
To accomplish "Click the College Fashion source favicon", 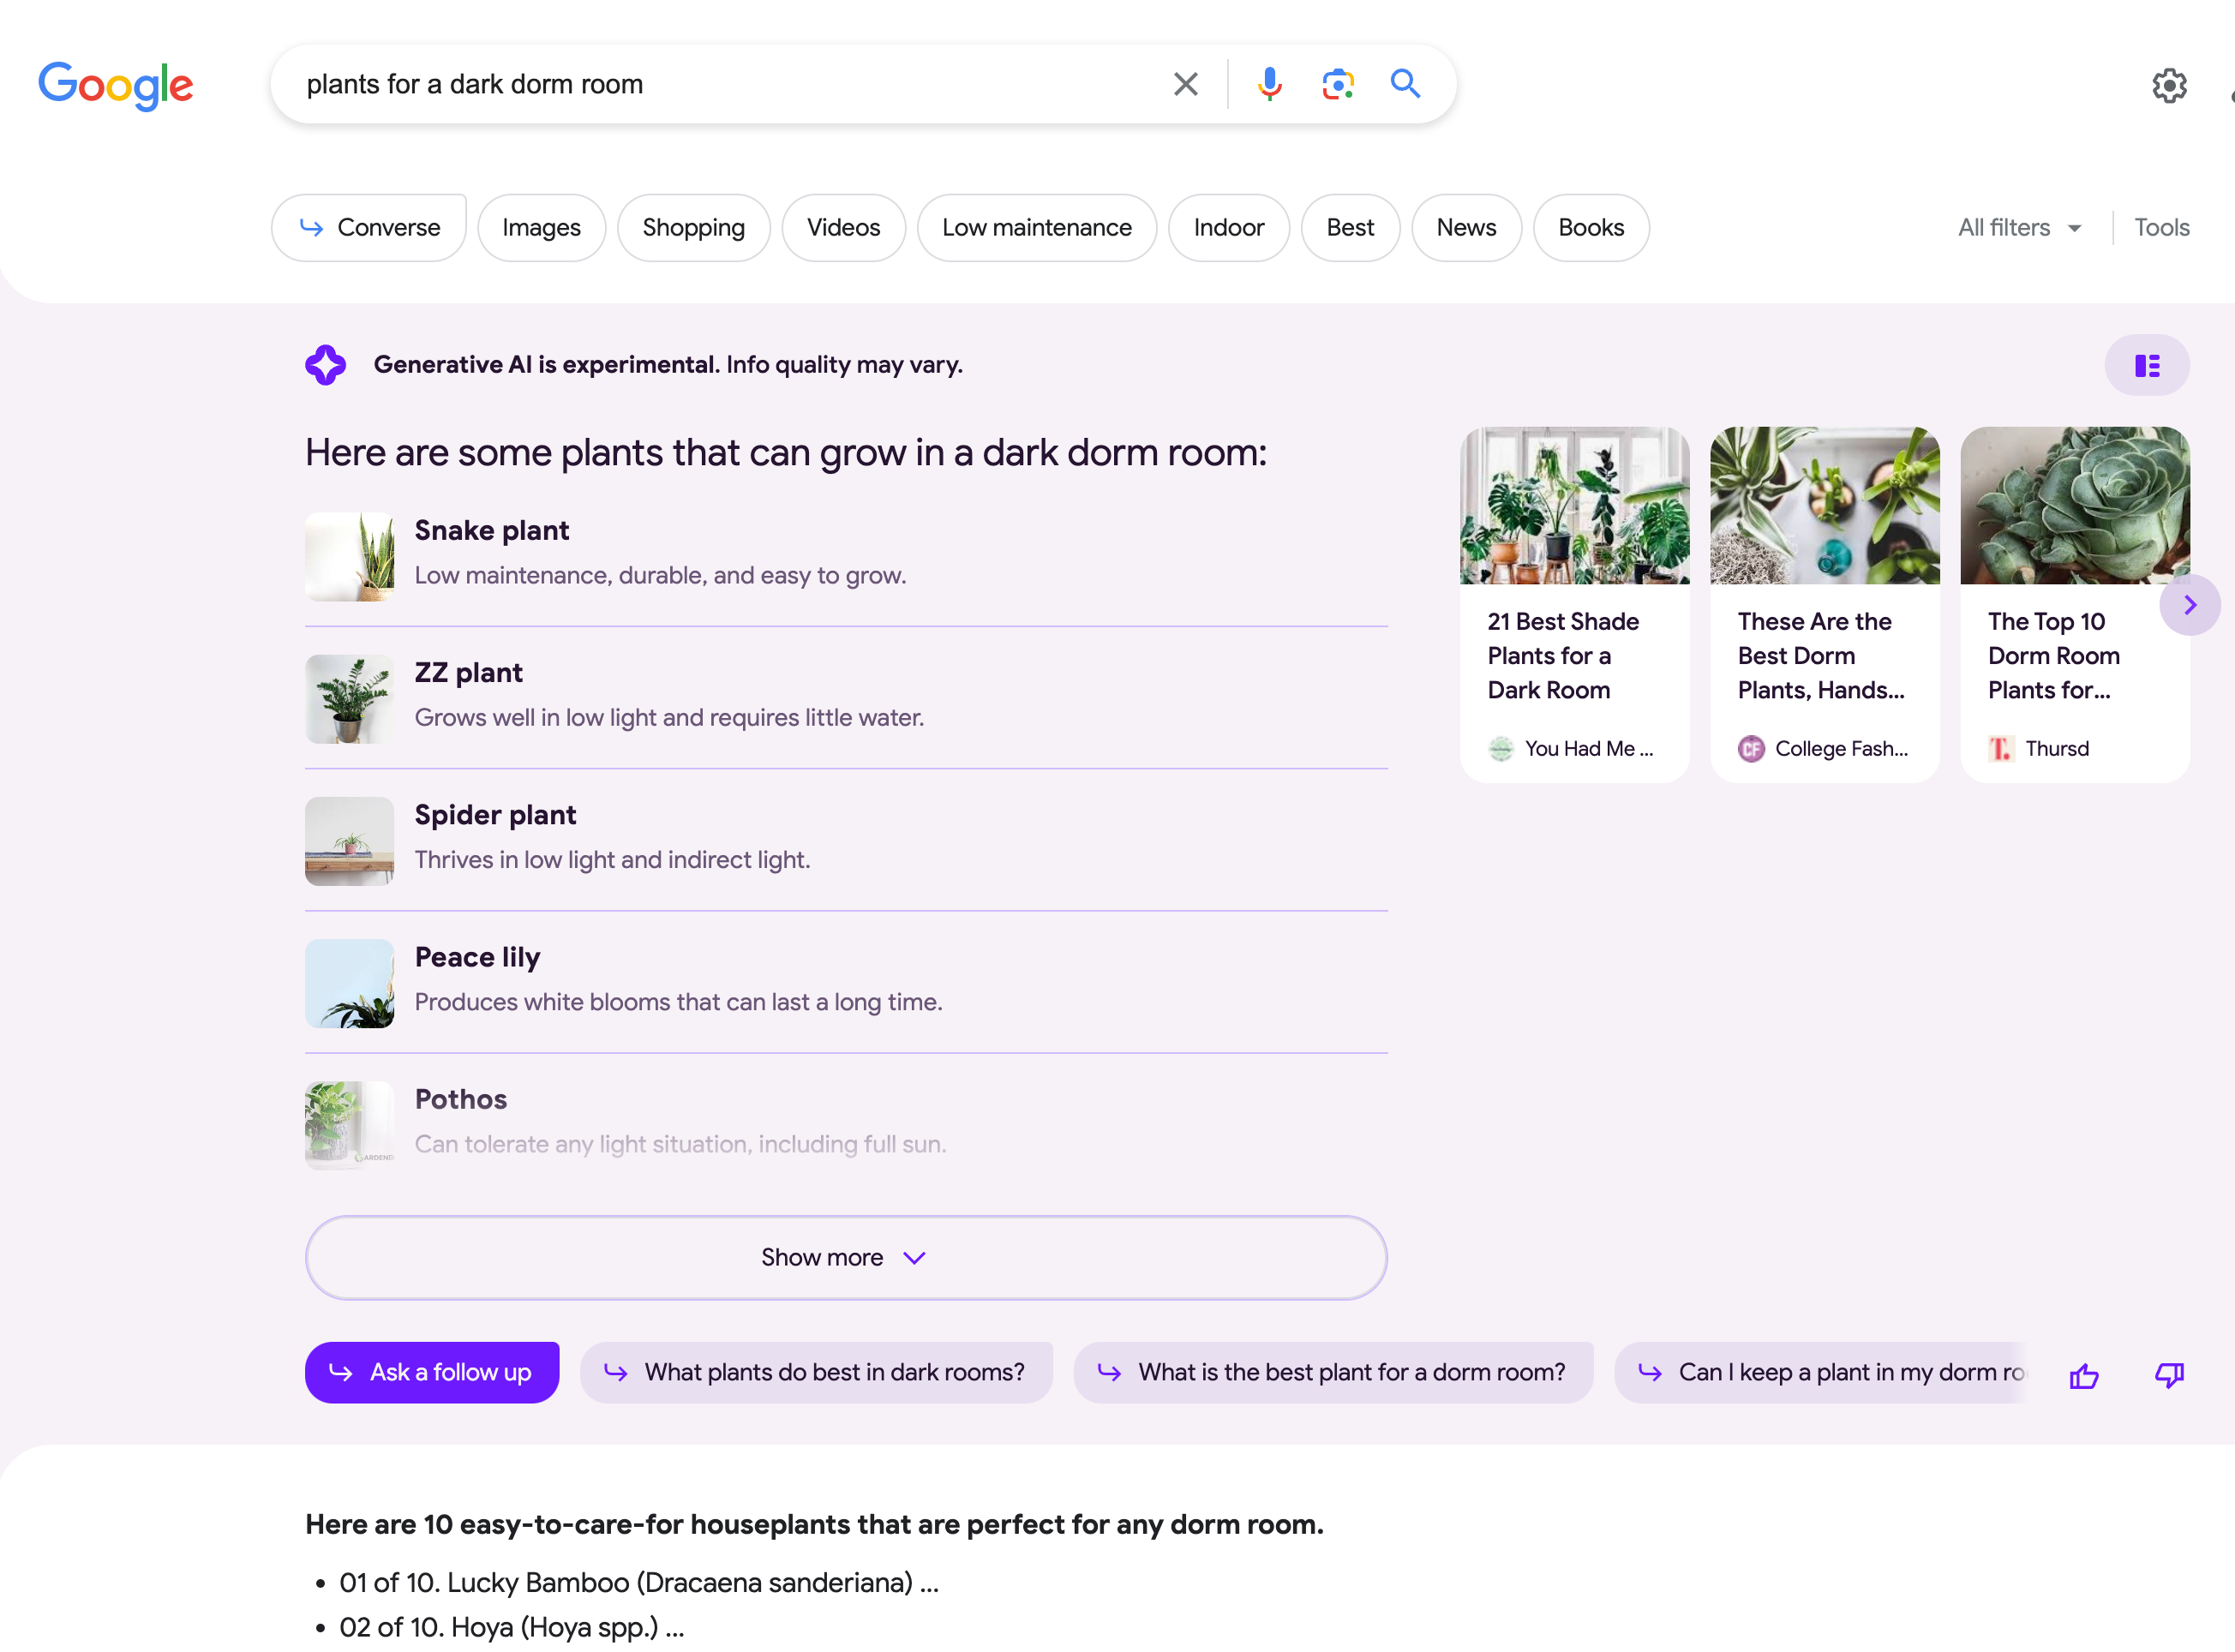I will tap(1750, 749).
